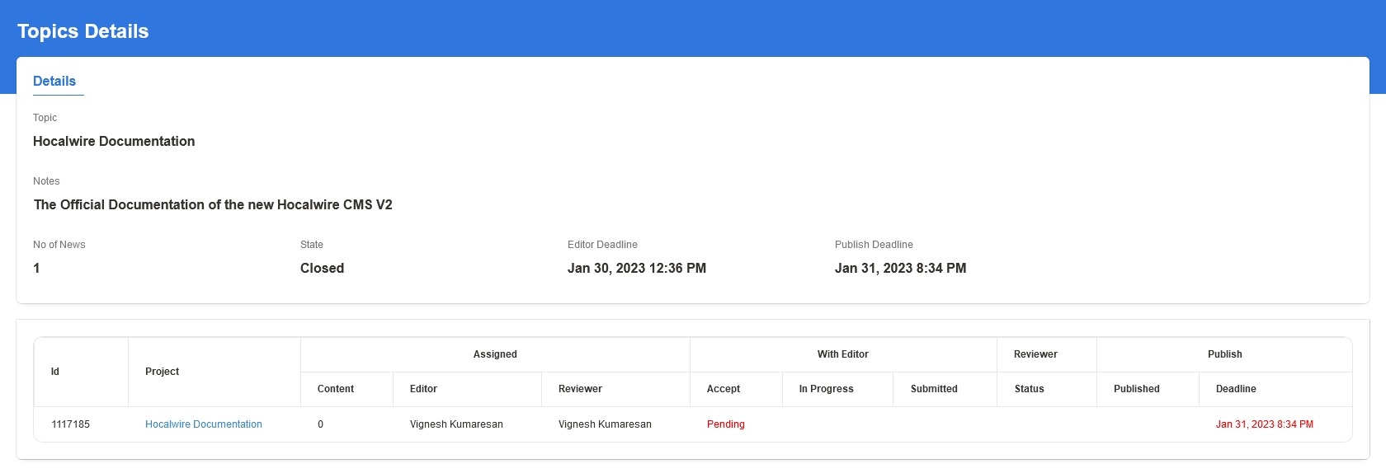
Task: Click the Content column header
Action: (336, 389)
